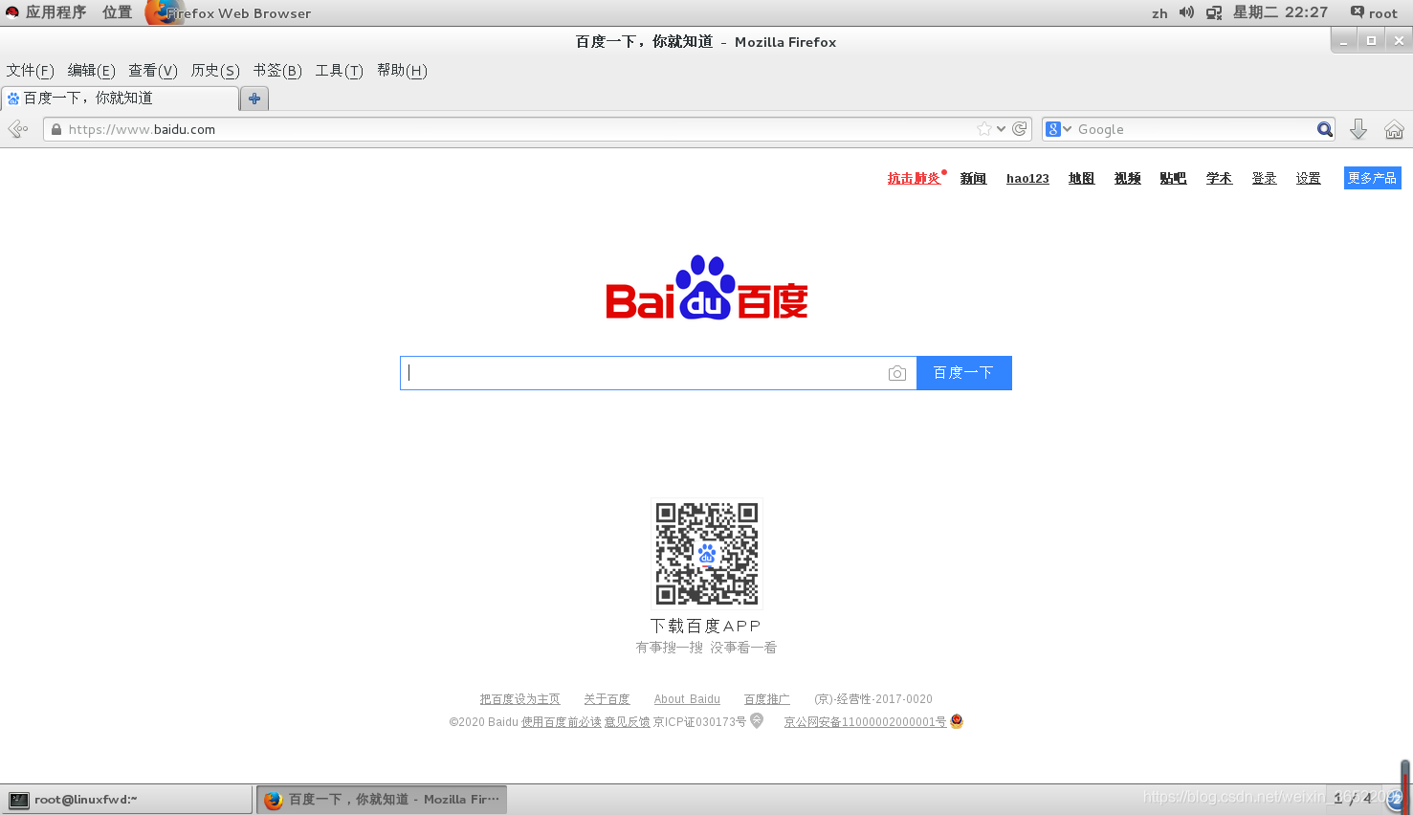Viewport: 1413px width, 815px height.
Task: Expand the URL history dropdown arrow
Action: click(1001, 129)
